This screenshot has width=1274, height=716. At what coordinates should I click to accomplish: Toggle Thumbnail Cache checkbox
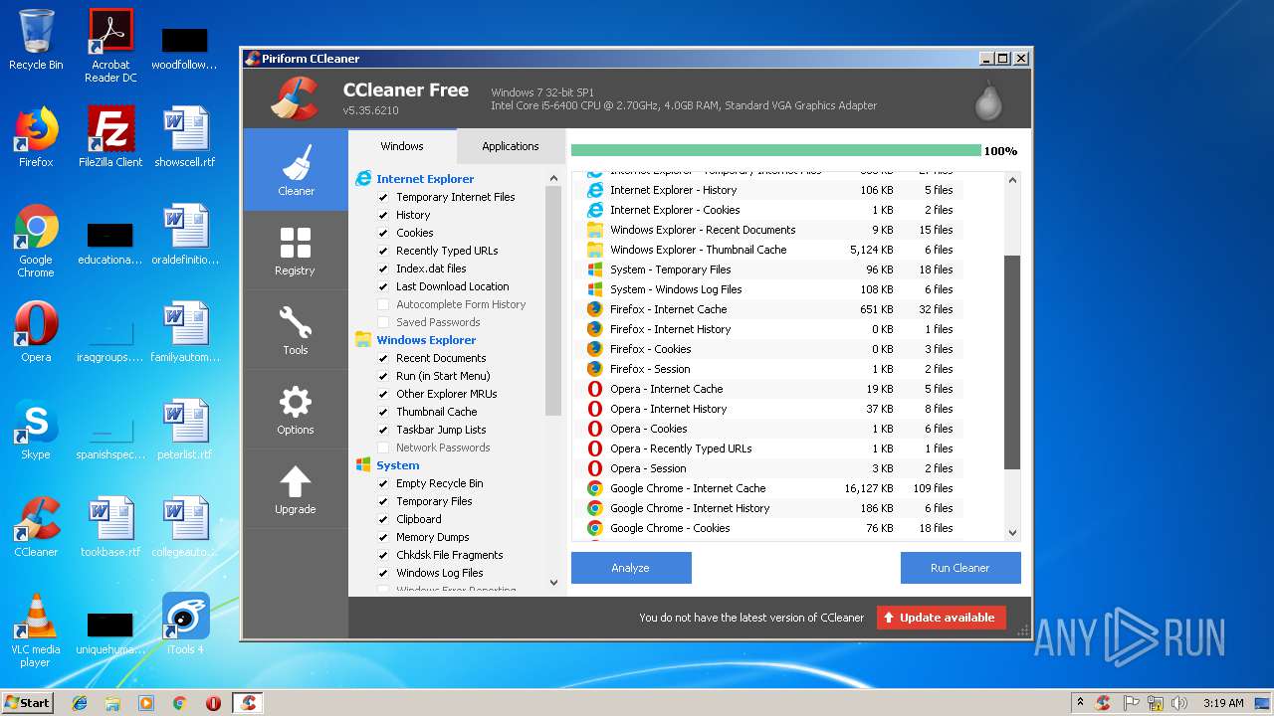tap(383, 412)
